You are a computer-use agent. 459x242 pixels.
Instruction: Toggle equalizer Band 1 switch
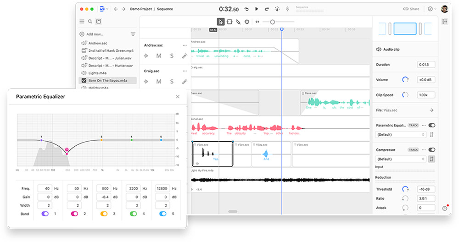pos(45,214)
